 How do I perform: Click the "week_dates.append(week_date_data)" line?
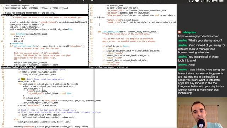41,103
